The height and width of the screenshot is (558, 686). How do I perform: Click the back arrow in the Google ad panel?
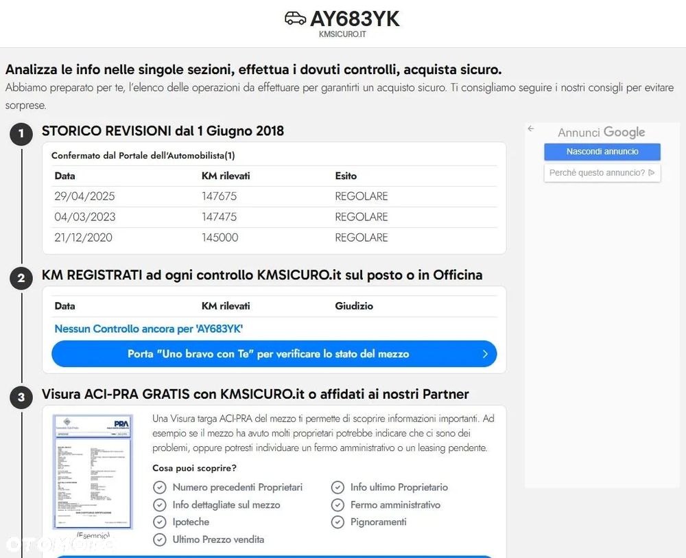pyautogui.click(x=531, y=128)
